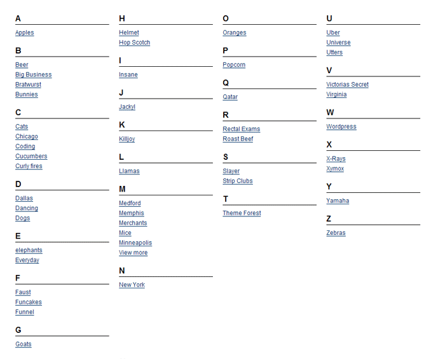Follow the Theme Forest link
This screenshot has height=359, width=445.
pyautogui.click(x=242, y=213)
